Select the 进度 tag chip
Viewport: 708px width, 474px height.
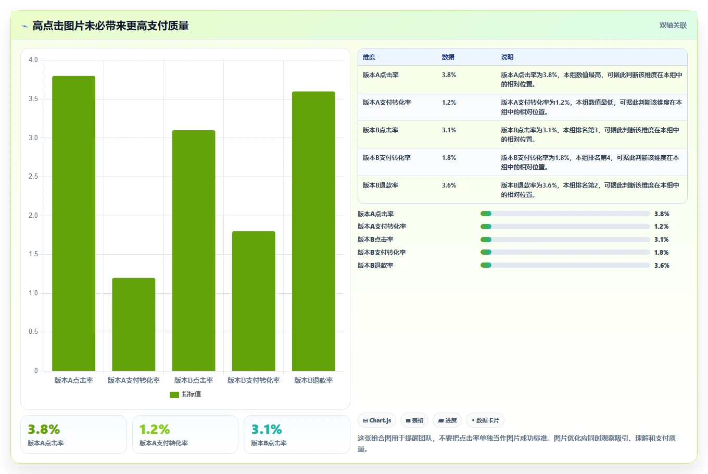pos(447,420)
